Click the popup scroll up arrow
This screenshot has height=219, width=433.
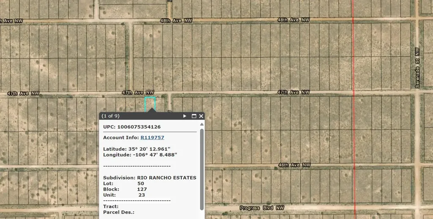coord(202,124)
